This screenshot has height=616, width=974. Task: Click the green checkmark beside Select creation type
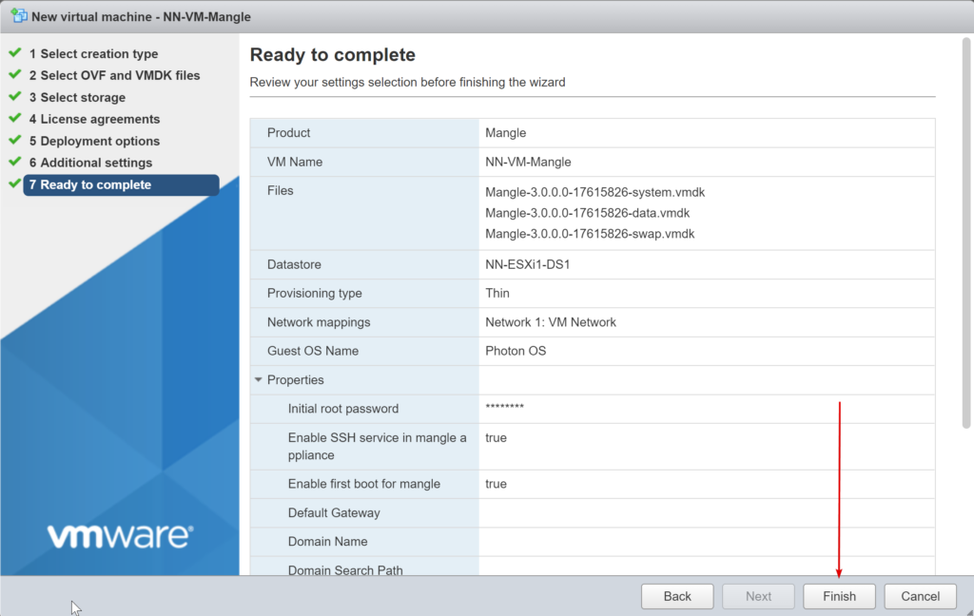[15, 53]
